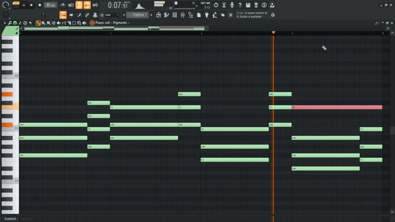
Task: Select the Paint brush tool in piano roll
Action: click(x=44, y=23)
